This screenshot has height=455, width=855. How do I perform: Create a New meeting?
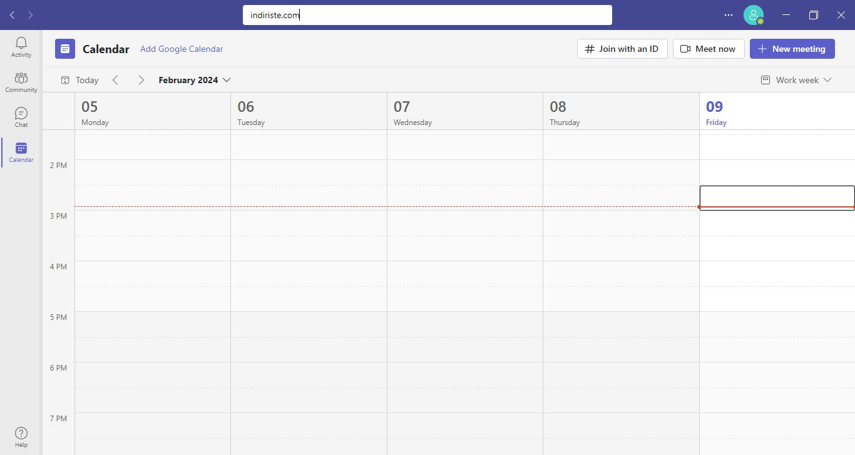[792, 49]
